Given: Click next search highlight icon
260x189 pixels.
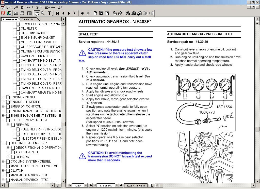Looking at the screenshot, I should point(151,13).
